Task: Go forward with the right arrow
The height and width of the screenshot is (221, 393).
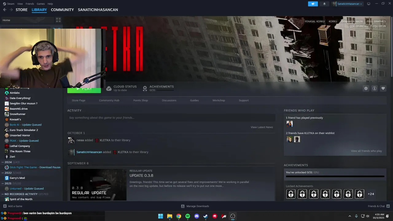Action: pos(11,10)
